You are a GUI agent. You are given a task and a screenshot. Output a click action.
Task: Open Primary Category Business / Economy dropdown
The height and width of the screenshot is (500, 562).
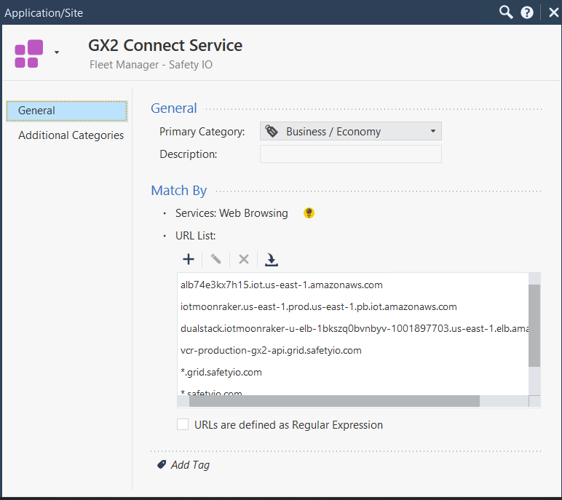[x=351, y=132]
